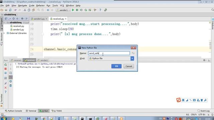Open the Favorites side panel
The image size is (214, 120).
pos(1,100)
